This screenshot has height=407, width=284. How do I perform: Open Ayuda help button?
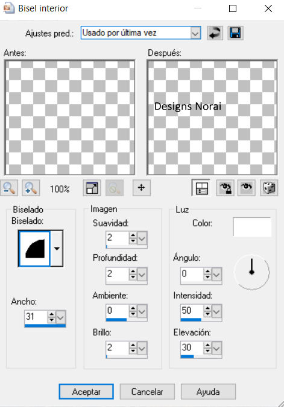(x=208, y=391)
